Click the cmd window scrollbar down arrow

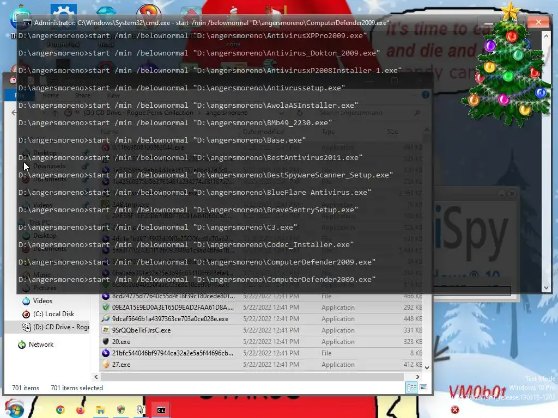click(546, 288)
